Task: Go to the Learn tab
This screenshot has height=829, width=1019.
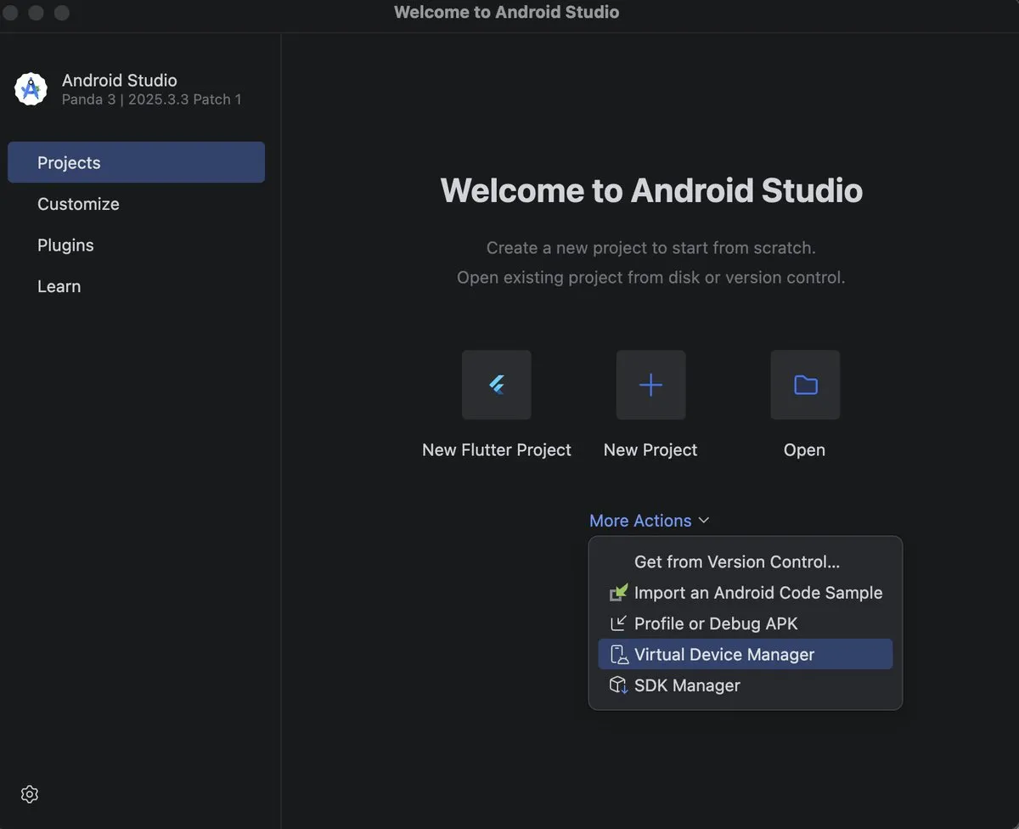Action: [136, 286]
